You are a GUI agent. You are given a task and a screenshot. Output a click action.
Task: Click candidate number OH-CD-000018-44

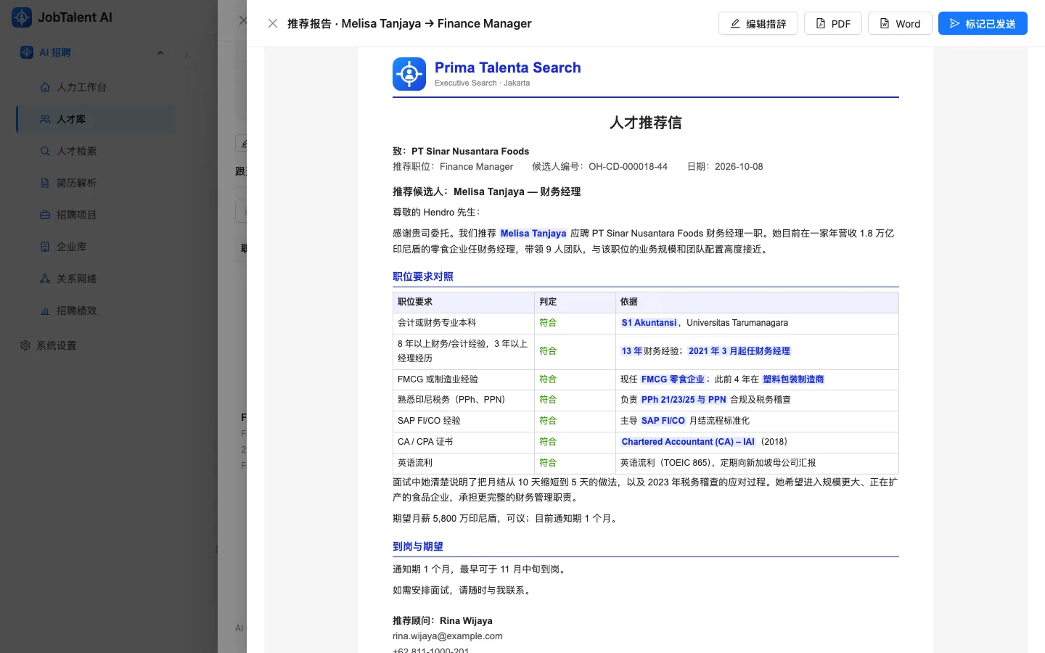[628, 166]
